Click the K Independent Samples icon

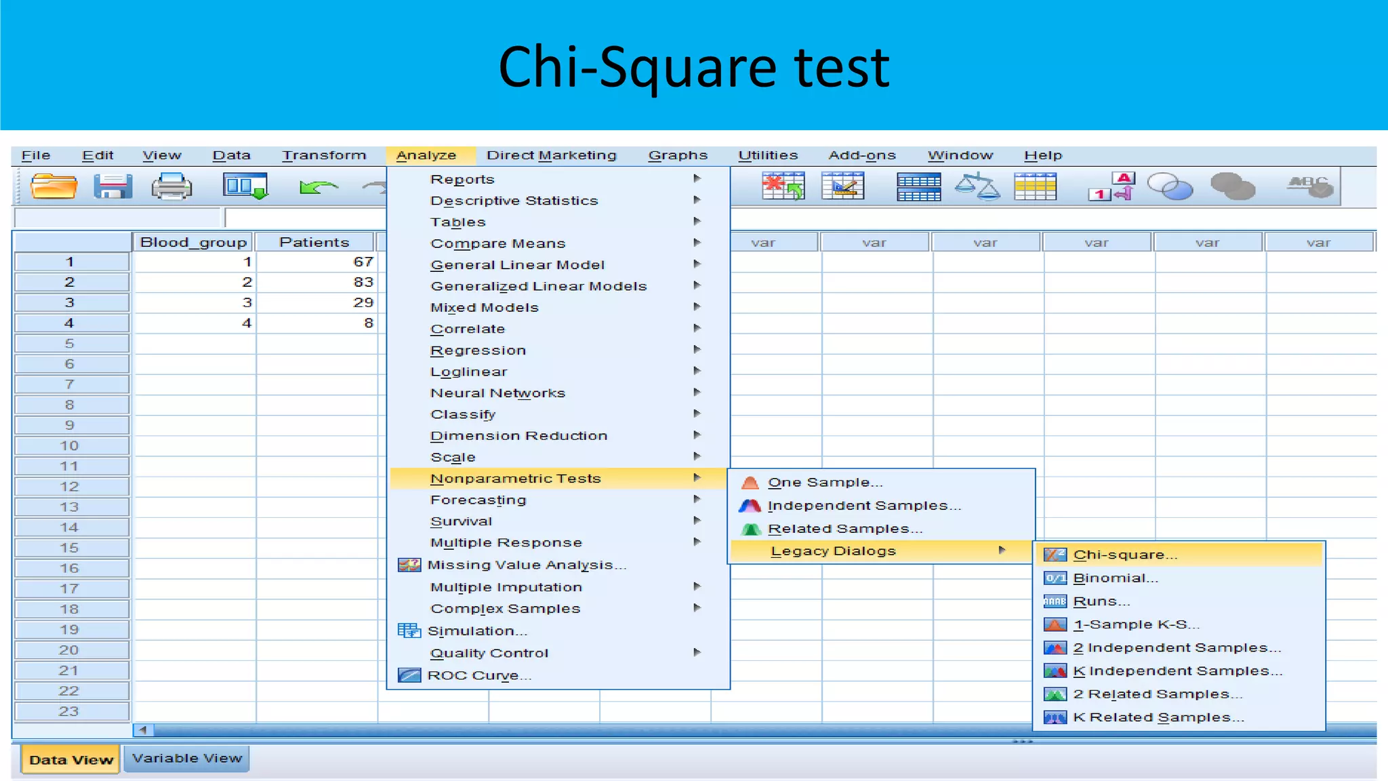tap(1055, 671)
